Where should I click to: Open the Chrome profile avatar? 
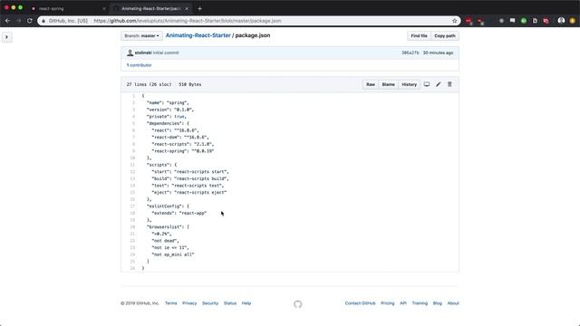(x=561, y=21)
